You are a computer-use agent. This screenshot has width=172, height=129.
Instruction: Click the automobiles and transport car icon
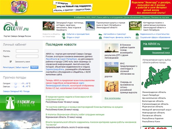(100, 34)
